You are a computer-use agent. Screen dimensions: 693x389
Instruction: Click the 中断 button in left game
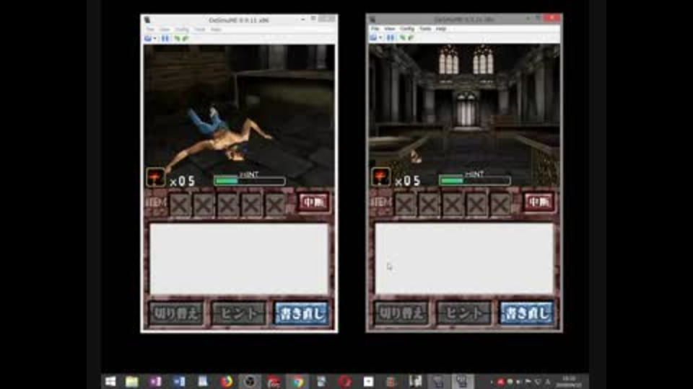tap(313, 202)
